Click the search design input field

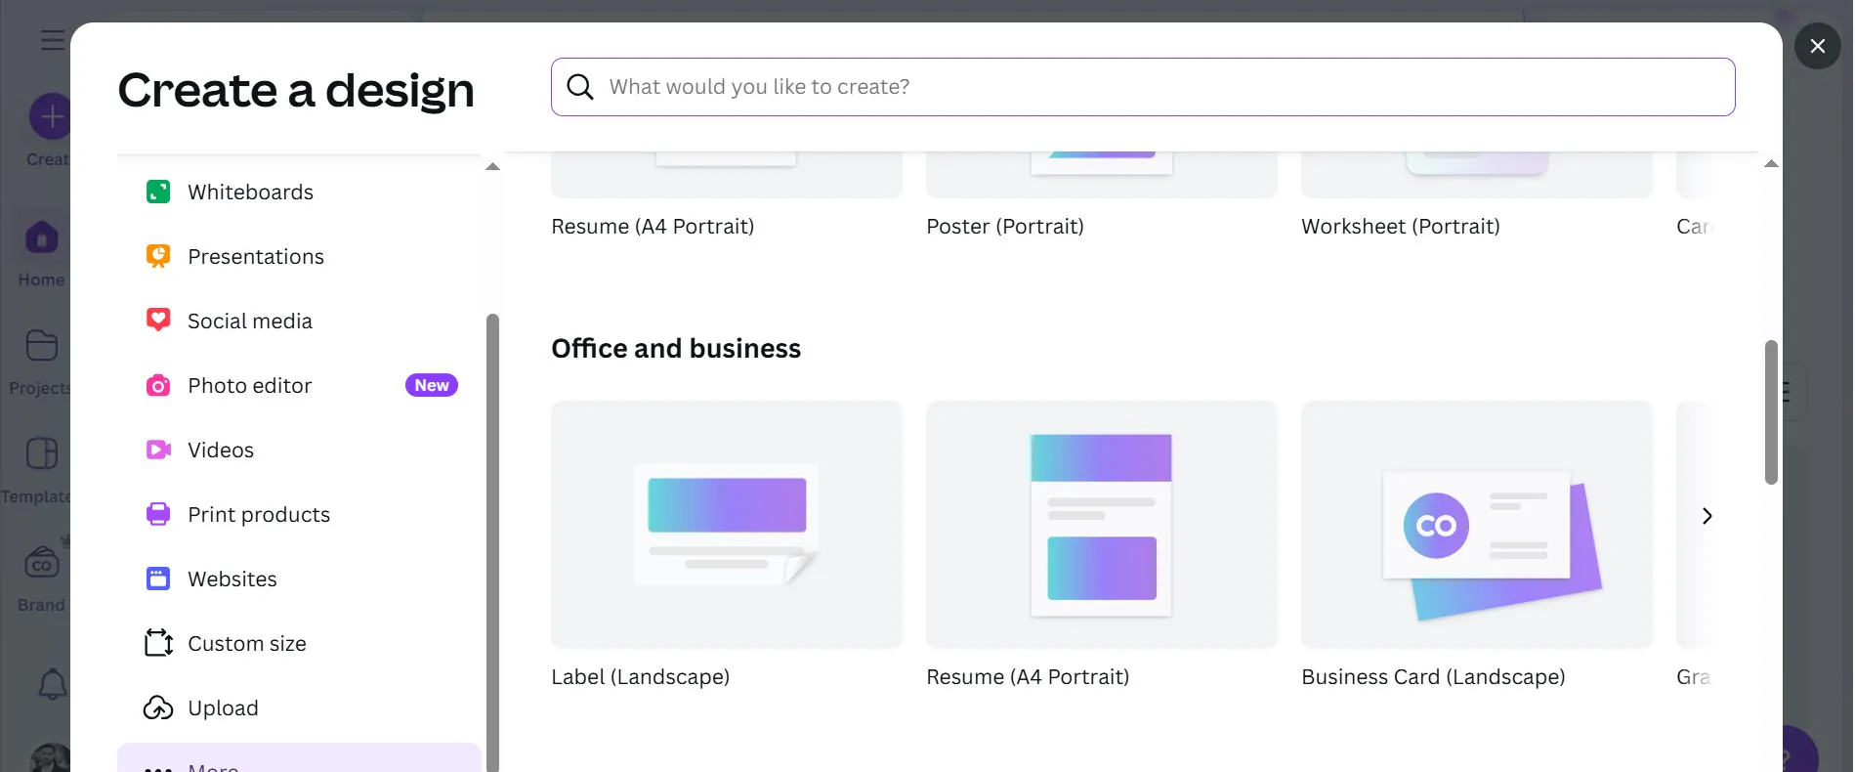(1143, 87)
